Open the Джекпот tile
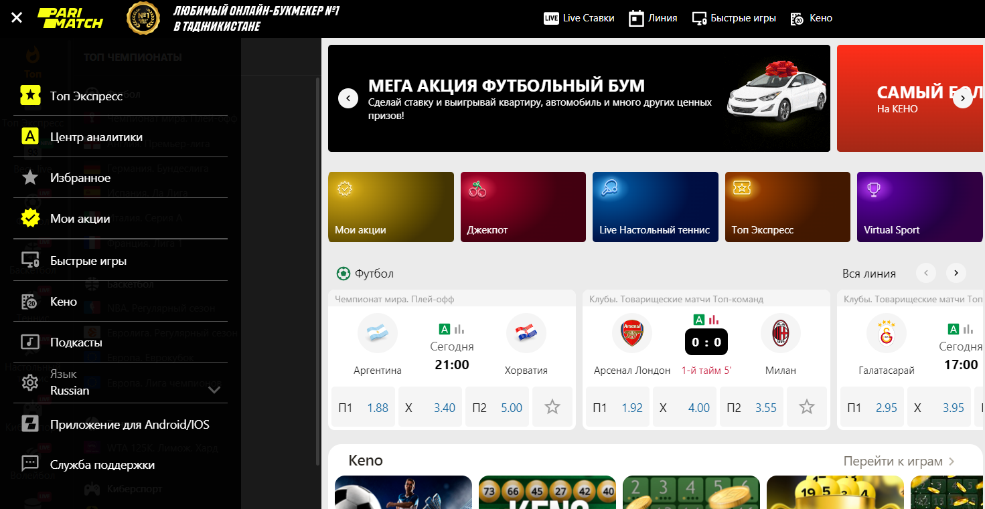The height and width of the screenshot is (509, 985). pyautogui.click(x=523, y=207)
